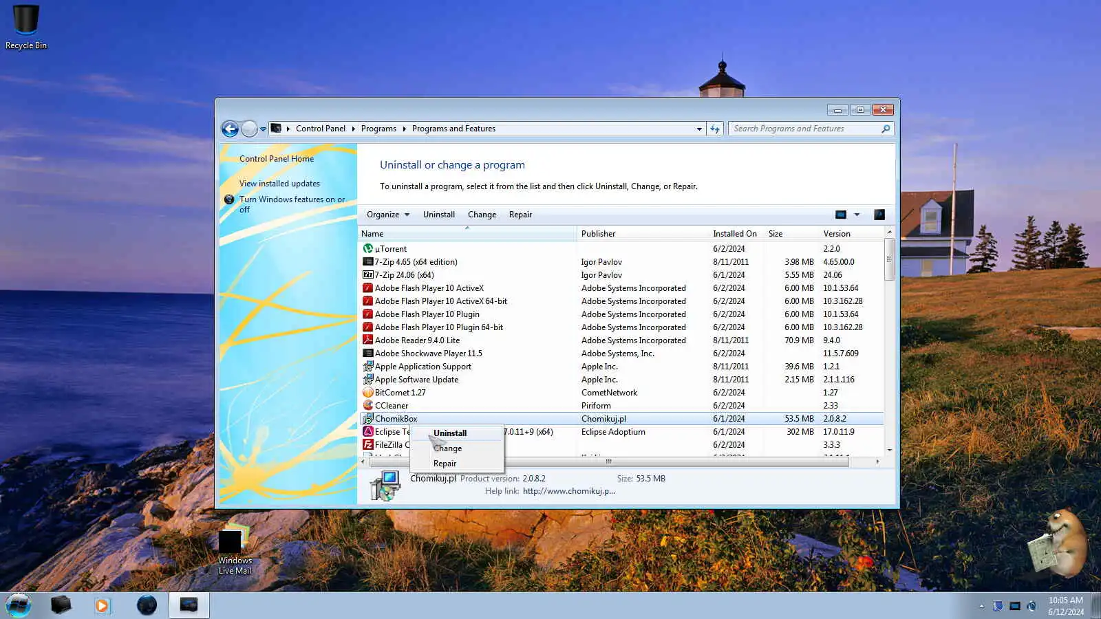Launch the media player from the taskbar

click(102, 605)
